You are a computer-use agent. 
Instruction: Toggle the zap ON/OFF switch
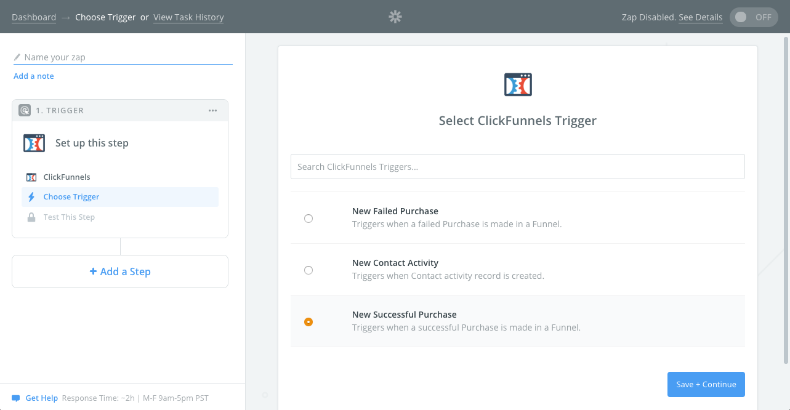tap(754, 17)
